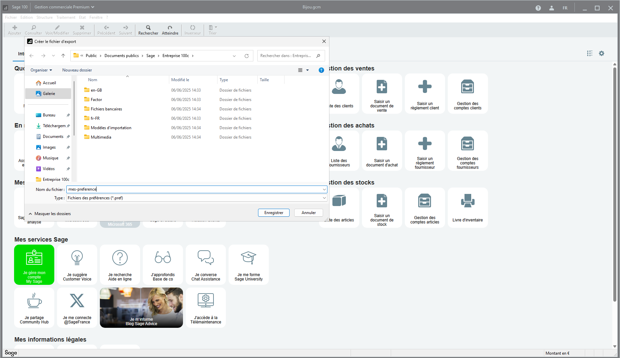Open J'accède à la Télémaintenance tile

pos(206,308)
